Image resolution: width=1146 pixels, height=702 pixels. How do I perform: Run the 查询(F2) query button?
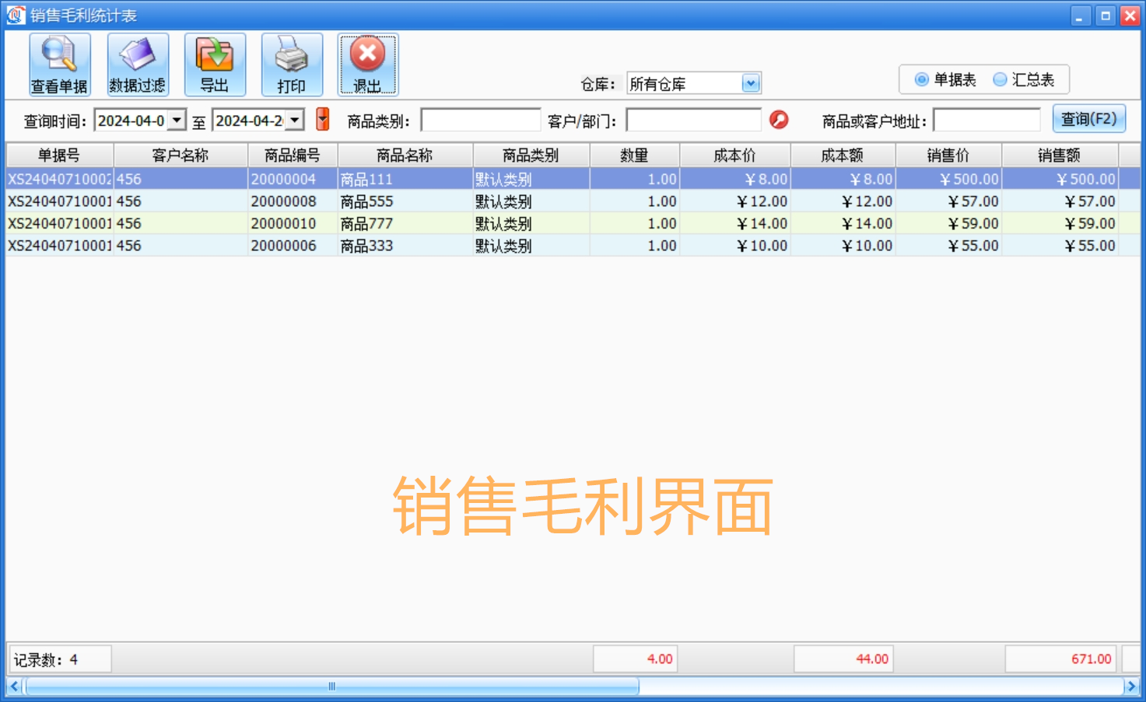coord(1089,119)
